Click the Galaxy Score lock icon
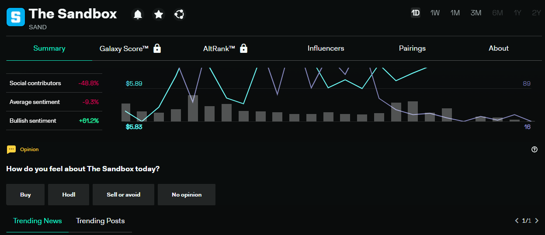The image size is (545, 235). click(x=157, y=48)
